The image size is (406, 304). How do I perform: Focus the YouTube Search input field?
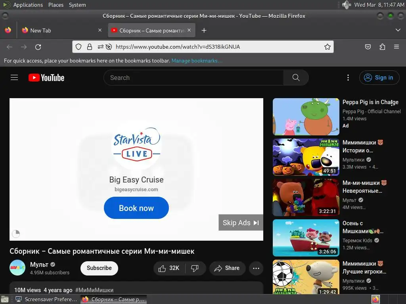193,78
